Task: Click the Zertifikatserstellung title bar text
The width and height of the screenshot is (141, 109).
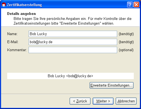Action: pos(24,5)
